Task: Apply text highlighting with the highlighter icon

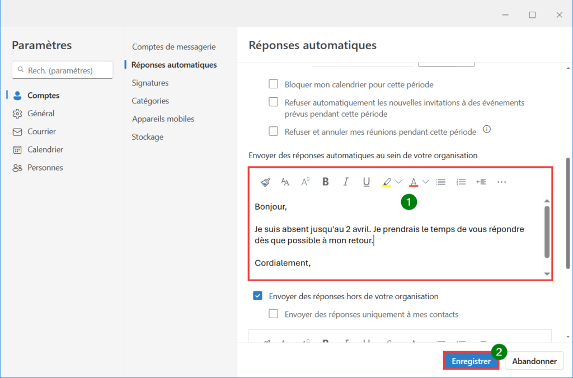Action: point(386,181)
